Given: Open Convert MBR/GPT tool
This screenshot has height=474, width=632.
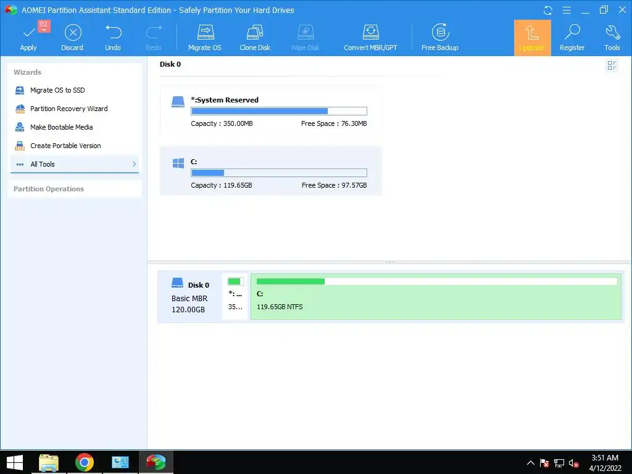Looking at the screenshot, I should [370, 38].
